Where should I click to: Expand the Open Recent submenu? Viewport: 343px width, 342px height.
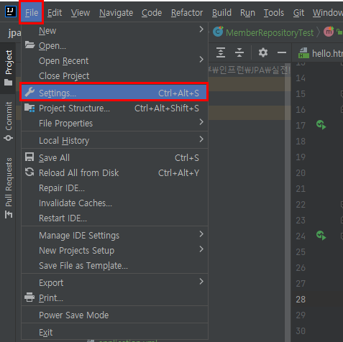pos(114,60)
